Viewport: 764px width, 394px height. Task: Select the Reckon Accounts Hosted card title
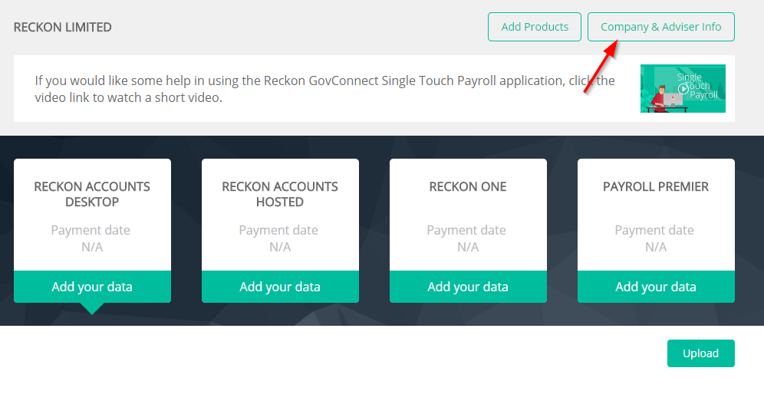coord(280,194)
